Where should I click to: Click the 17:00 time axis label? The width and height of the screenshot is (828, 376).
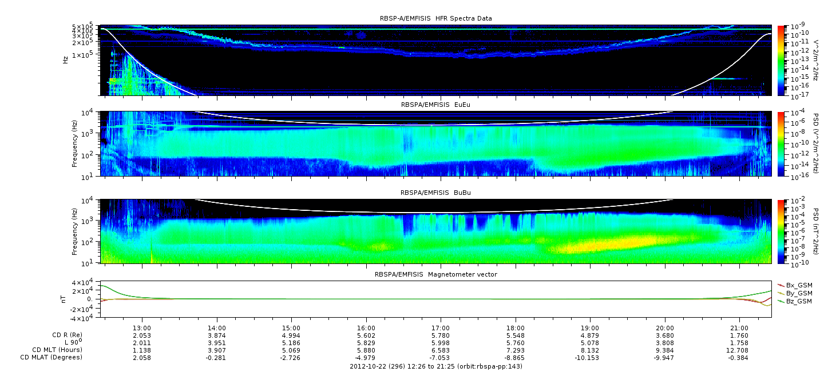440,328
